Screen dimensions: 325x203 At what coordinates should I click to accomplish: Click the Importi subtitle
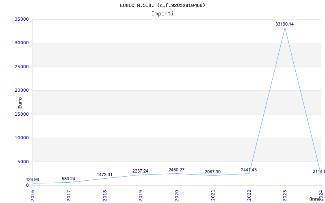(162, 14)
